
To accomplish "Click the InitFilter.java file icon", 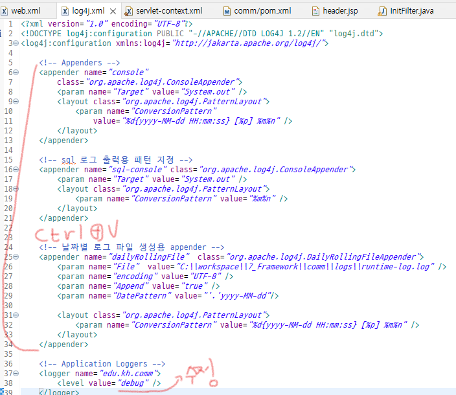I will click(382, 12).
